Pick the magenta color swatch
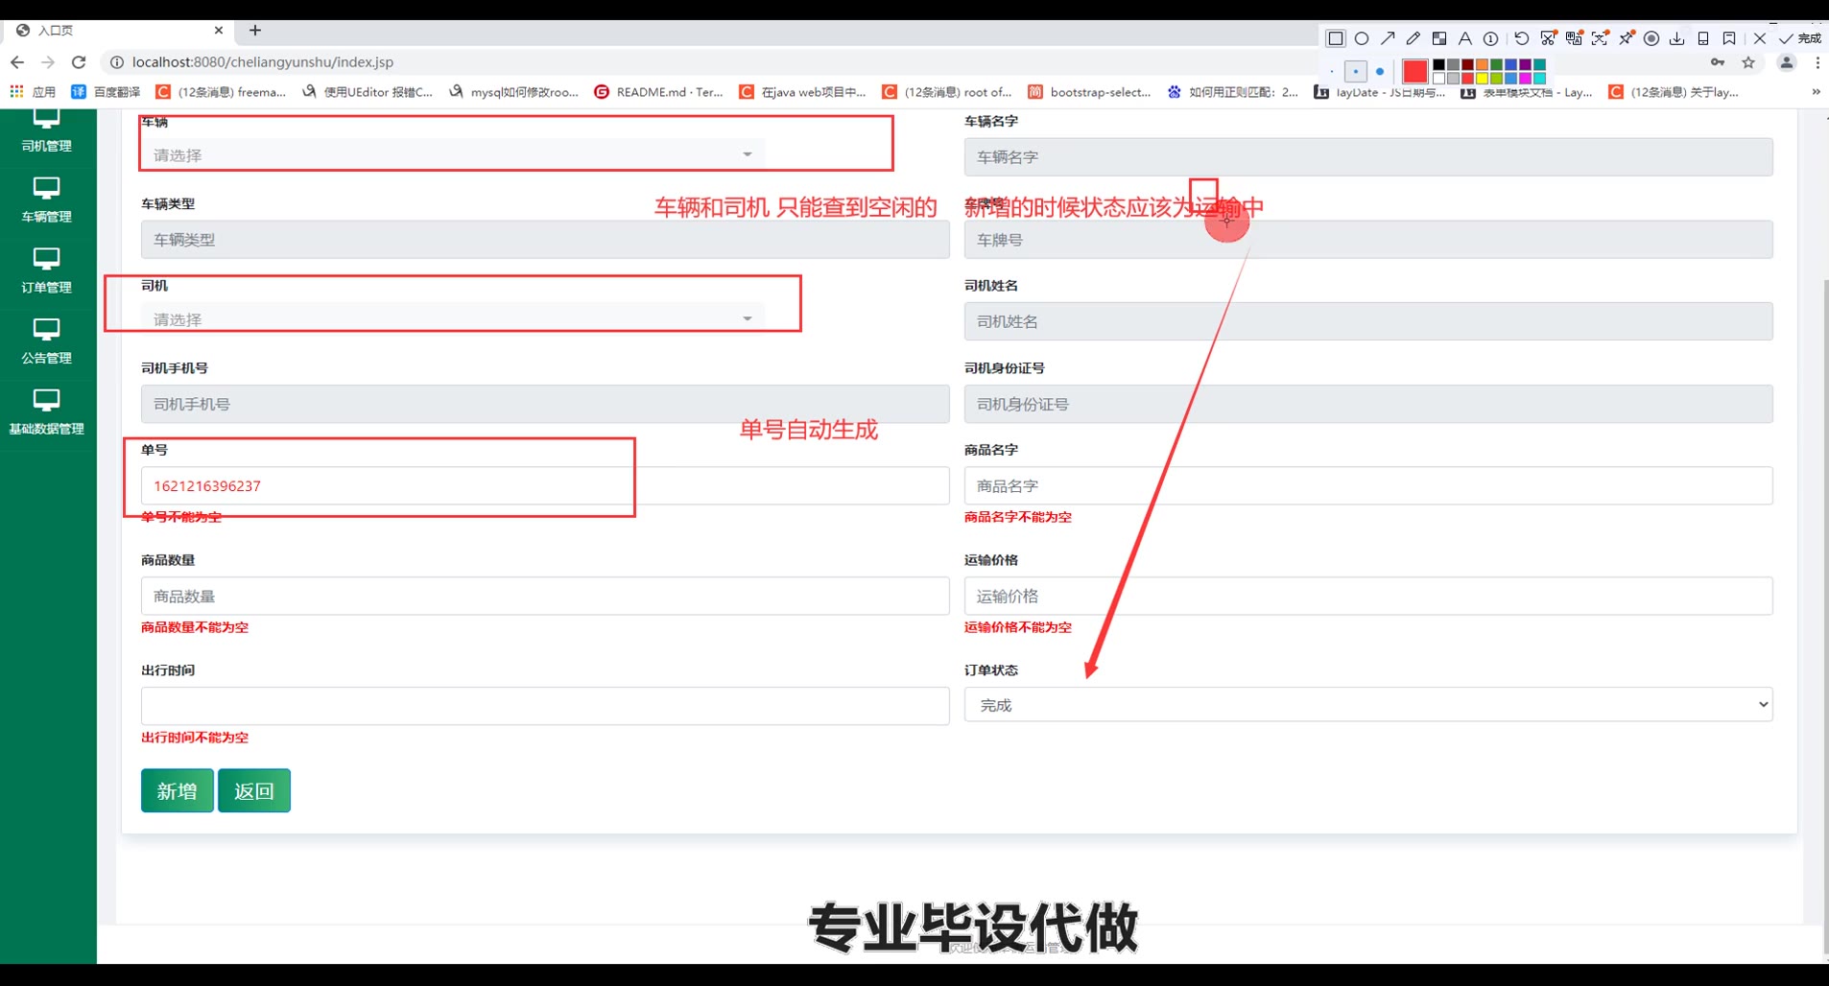The width and height of the screenshot is (1829, 986). [1525, 78]
